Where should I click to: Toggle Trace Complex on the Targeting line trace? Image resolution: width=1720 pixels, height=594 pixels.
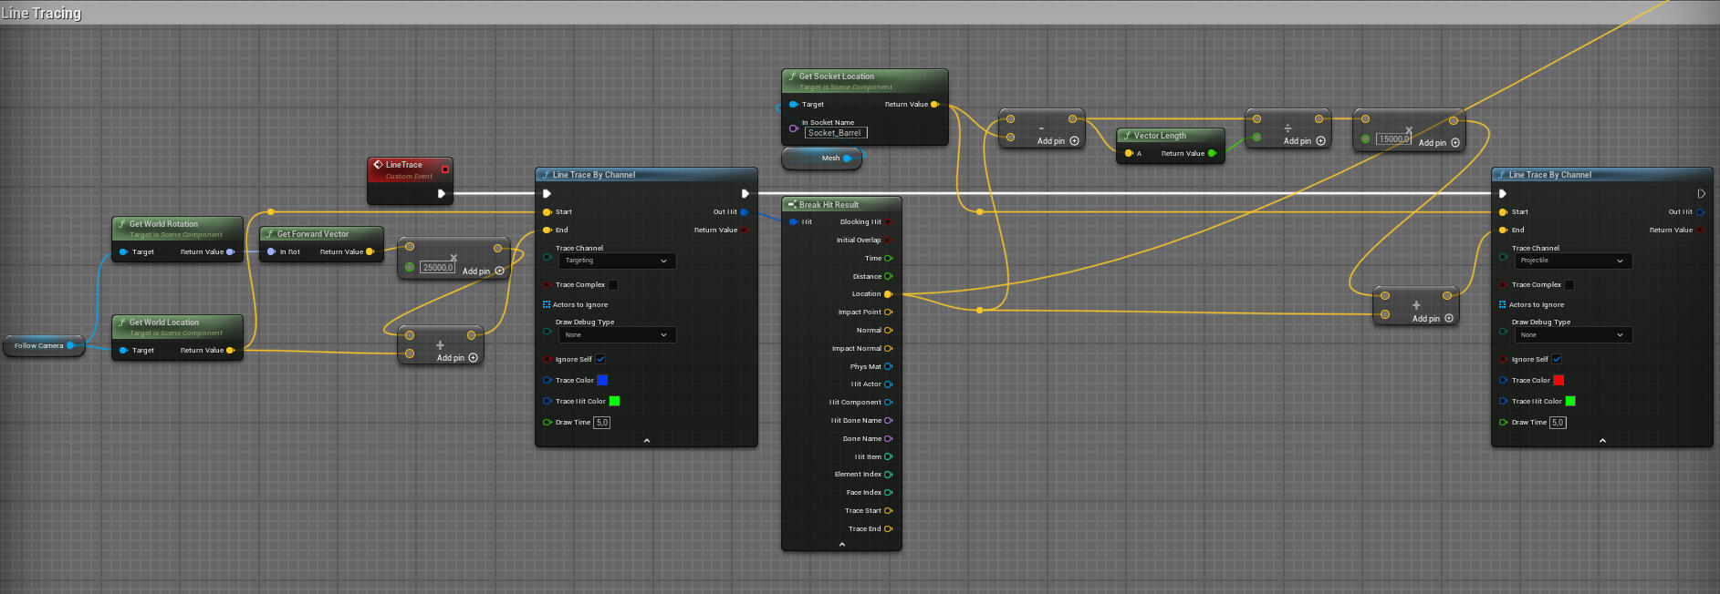(x=613, y=285)
